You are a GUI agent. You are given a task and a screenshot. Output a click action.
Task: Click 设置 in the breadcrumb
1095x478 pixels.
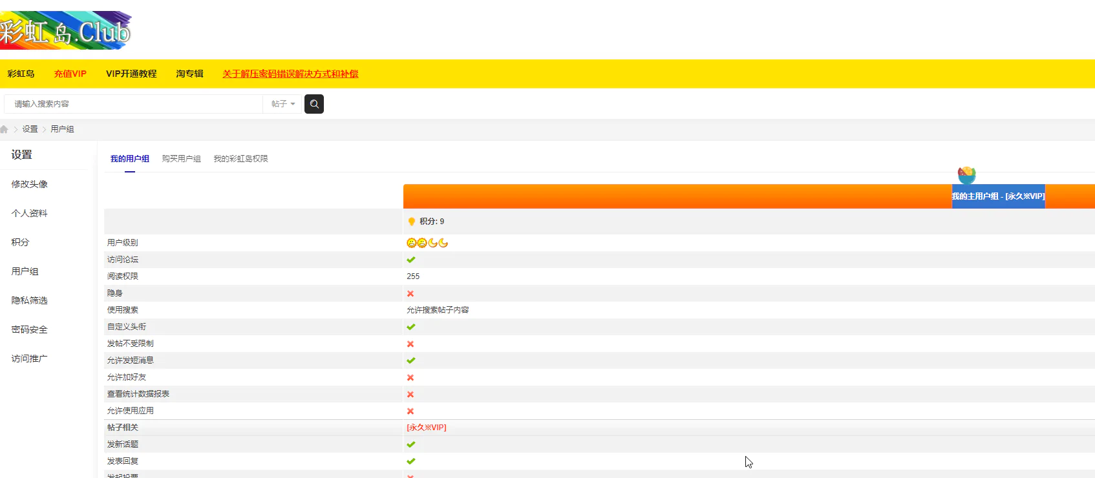(30, 129)
